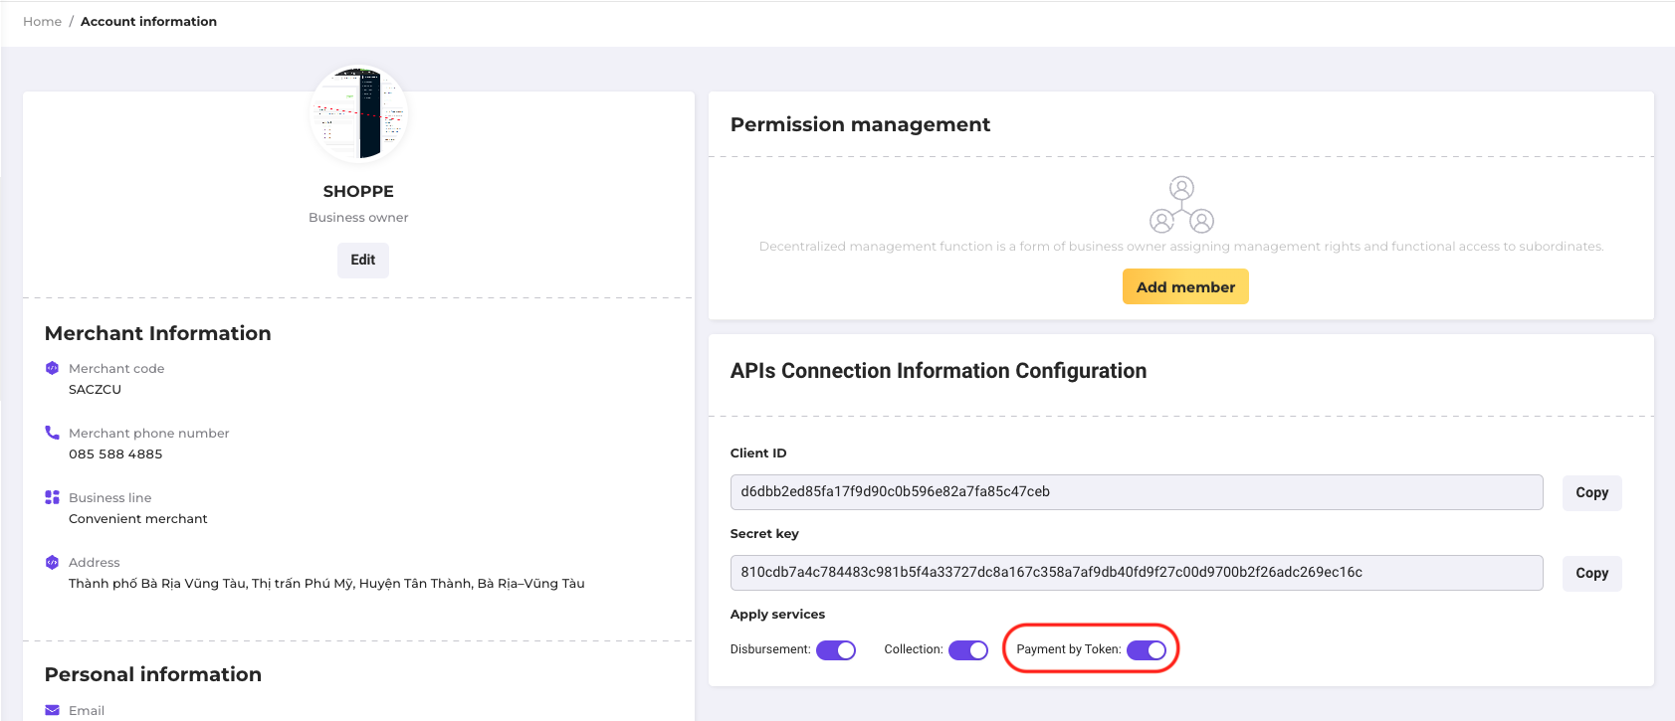Copy the Secret key value
The width and height of the screenshot is (1675, 721).
tap(1591, 574)
